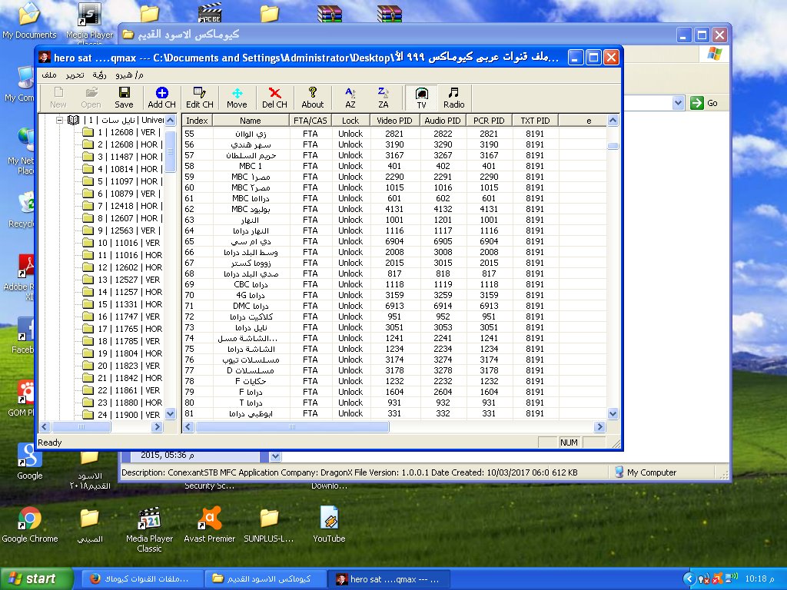Open the رؤية menu
Image resolution: width=787 pixels, height=590 pixels.
point(99,75)
